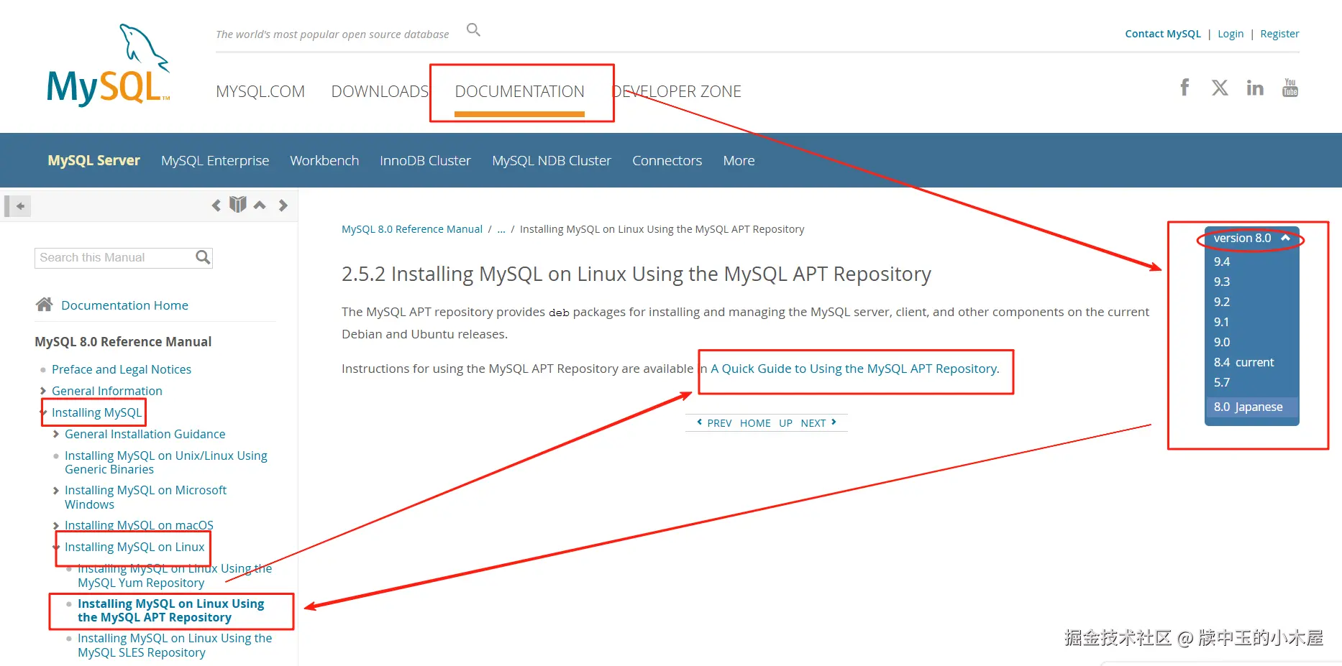Go to next page using sidebar right chevron
1342x666 pixels.
click(283, 205)
